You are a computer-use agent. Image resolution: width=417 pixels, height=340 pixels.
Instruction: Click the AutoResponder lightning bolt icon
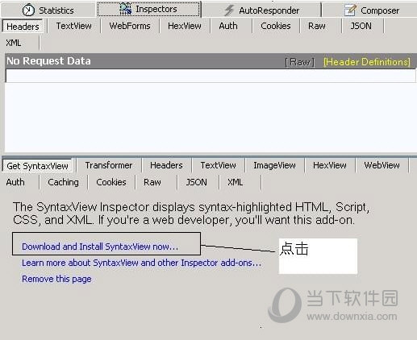pos(229,10)
